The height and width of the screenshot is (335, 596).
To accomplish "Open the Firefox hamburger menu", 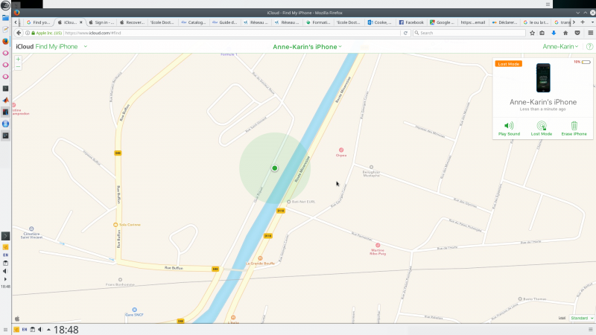I will [590, 33].
